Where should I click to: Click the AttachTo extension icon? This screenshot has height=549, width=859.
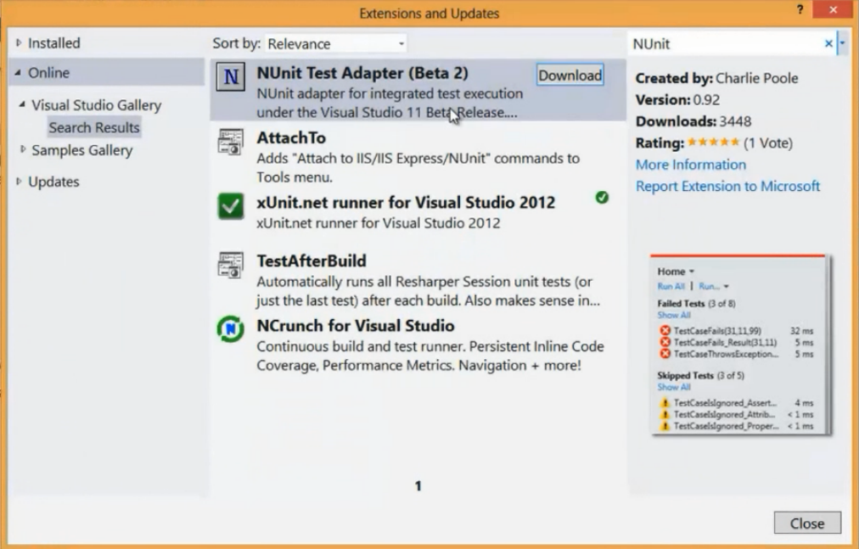pyautogui.click(x=231, y=142)
